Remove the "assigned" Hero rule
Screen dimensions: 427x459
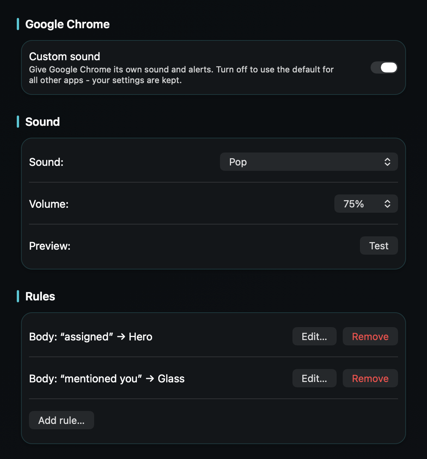pyautogui.click(x=370, y=337)
